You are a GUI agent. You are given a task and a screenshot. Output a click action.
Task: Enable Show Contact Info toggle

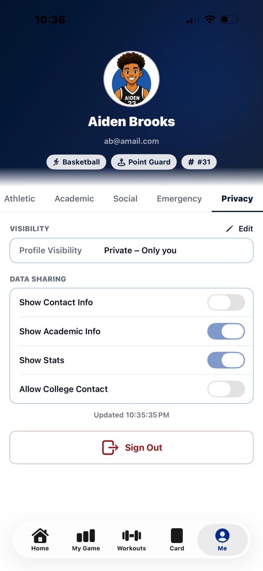(x=226, y=302)
